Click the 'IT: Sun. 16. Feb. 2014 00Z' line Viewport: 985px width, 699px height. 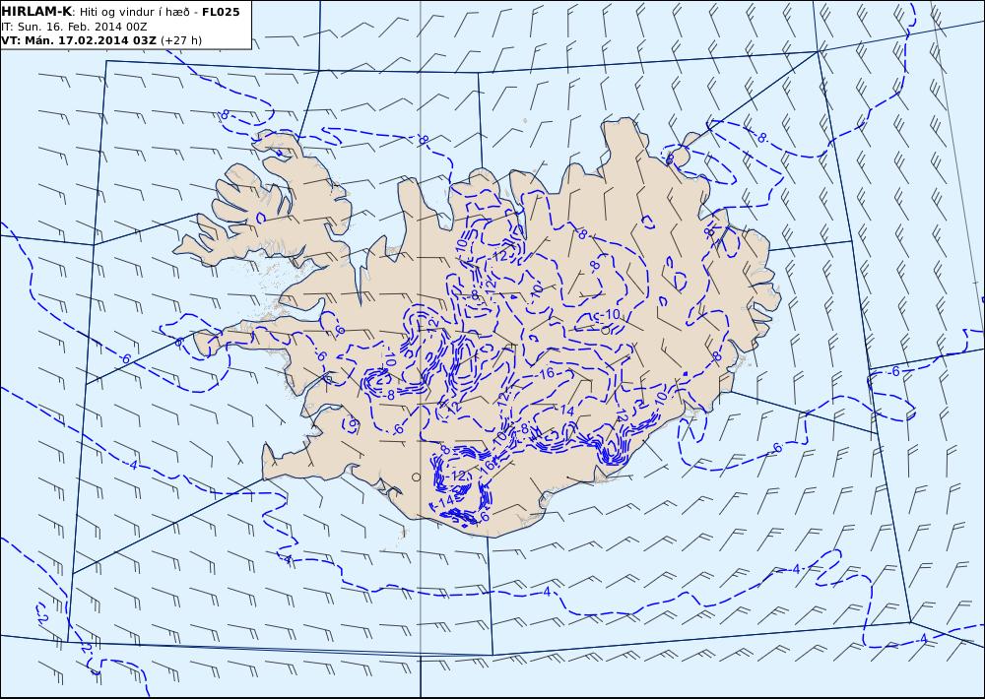pyautogui.click(x=74, y=27)
